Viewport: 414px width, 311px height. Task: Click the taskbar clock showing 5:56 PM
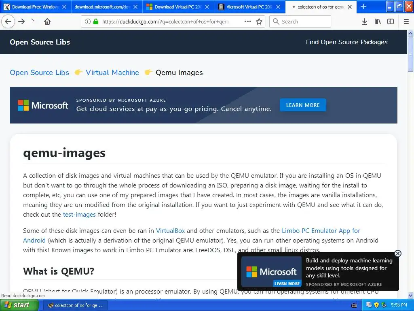click(x=399, y=305)
